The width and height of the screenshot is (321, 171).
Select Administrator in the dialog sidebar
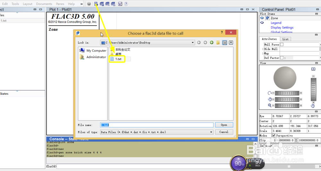coord(93,57)
